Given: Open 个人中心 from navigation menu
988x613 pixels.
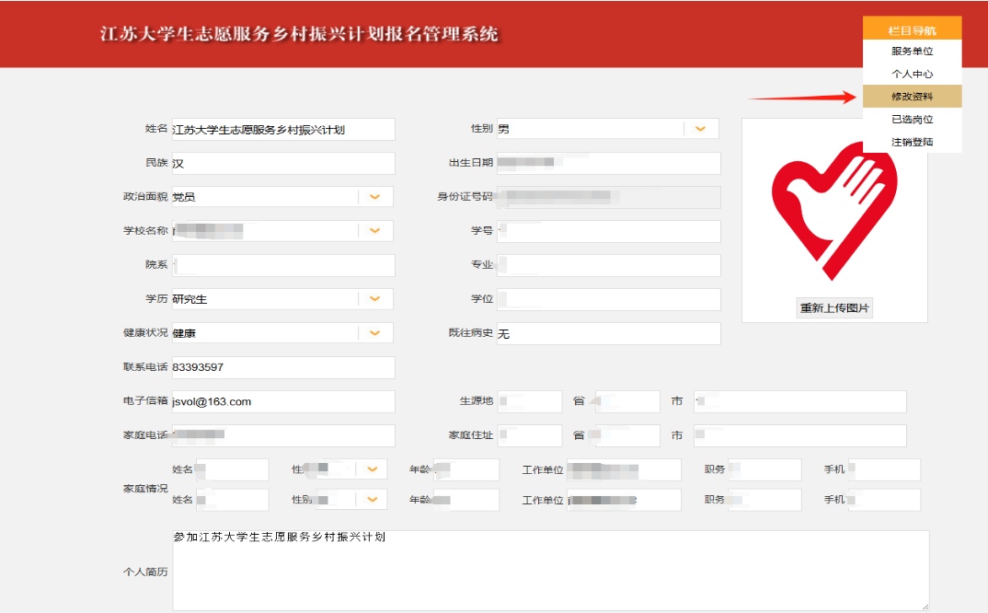Looking at the screenshot, I should (912, 75).
